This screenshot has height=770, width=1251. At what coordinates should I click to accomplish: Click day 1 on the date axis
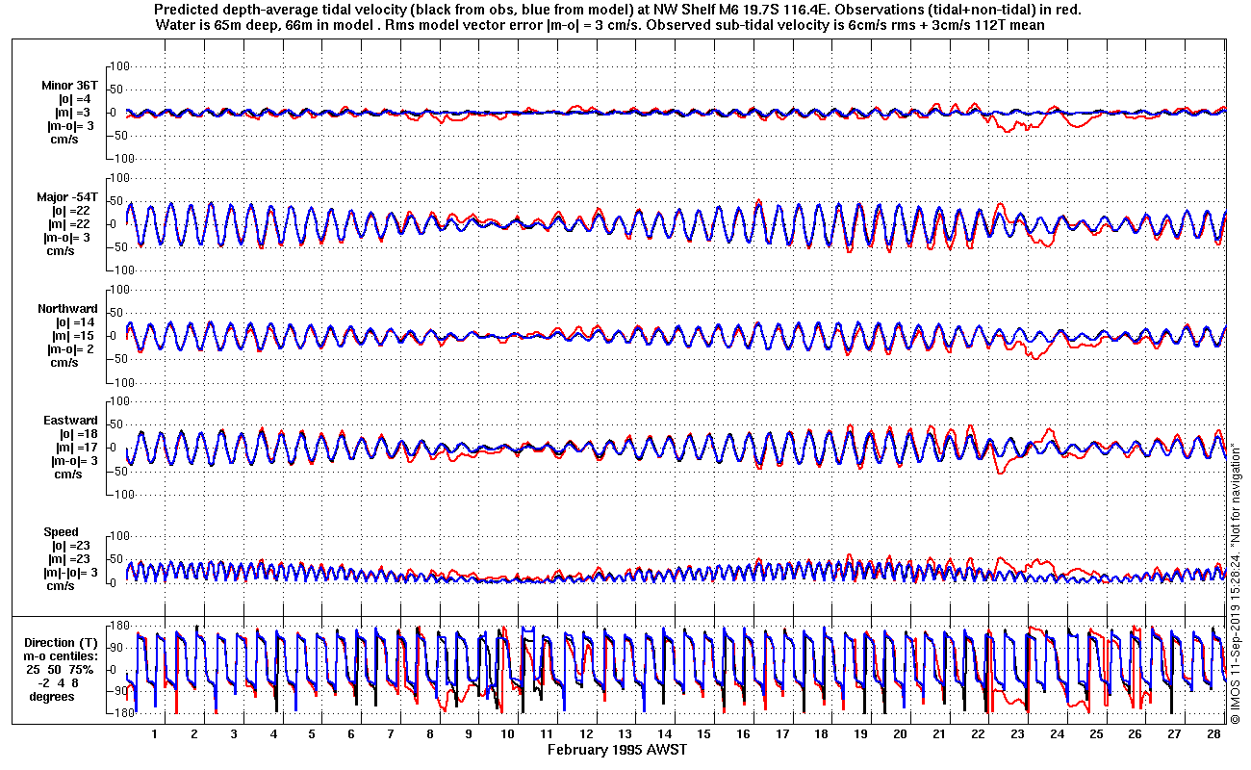(x=154, y=733)
